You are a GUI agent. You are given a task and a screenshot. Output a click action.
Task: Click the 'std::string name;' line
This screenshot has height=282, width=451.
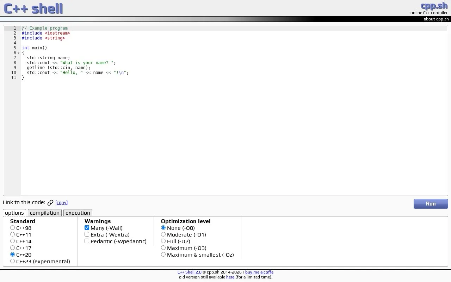(x=48, y=58)
